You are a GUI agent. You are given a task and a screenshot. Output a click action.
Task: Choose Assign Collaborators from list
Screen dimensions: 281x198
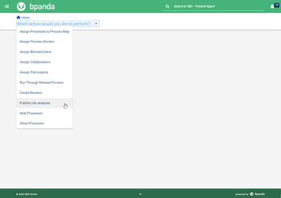(45, 62)
